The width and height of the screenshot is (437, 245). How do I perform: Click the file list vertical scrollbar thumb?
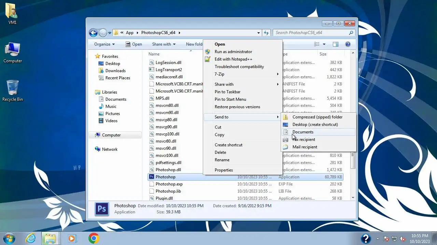[353, 160]
